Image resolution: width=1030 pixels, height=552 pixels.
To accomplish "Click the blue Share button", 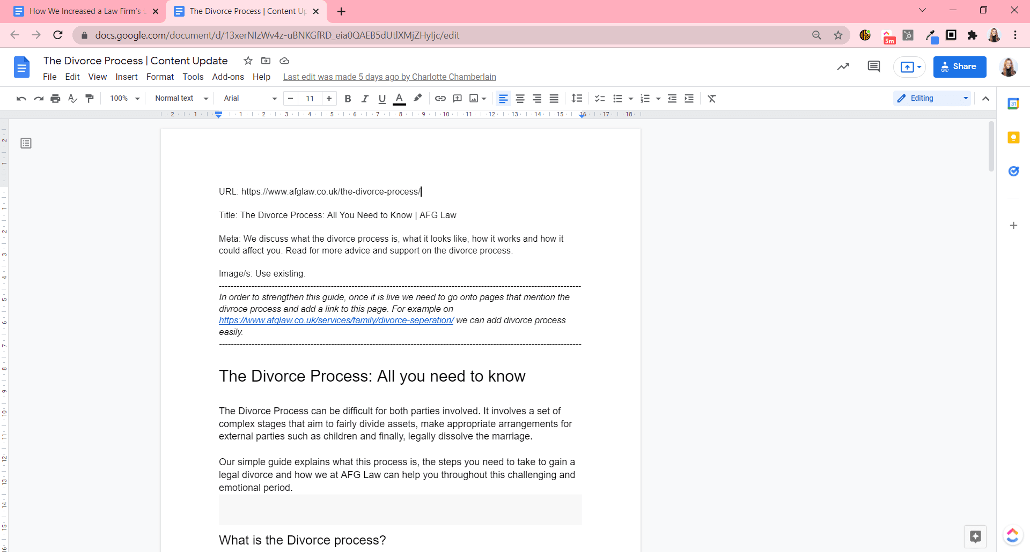I will pos(959,66).
